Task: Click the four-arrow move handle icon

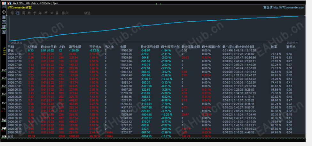Action: (x=4, y=12)
